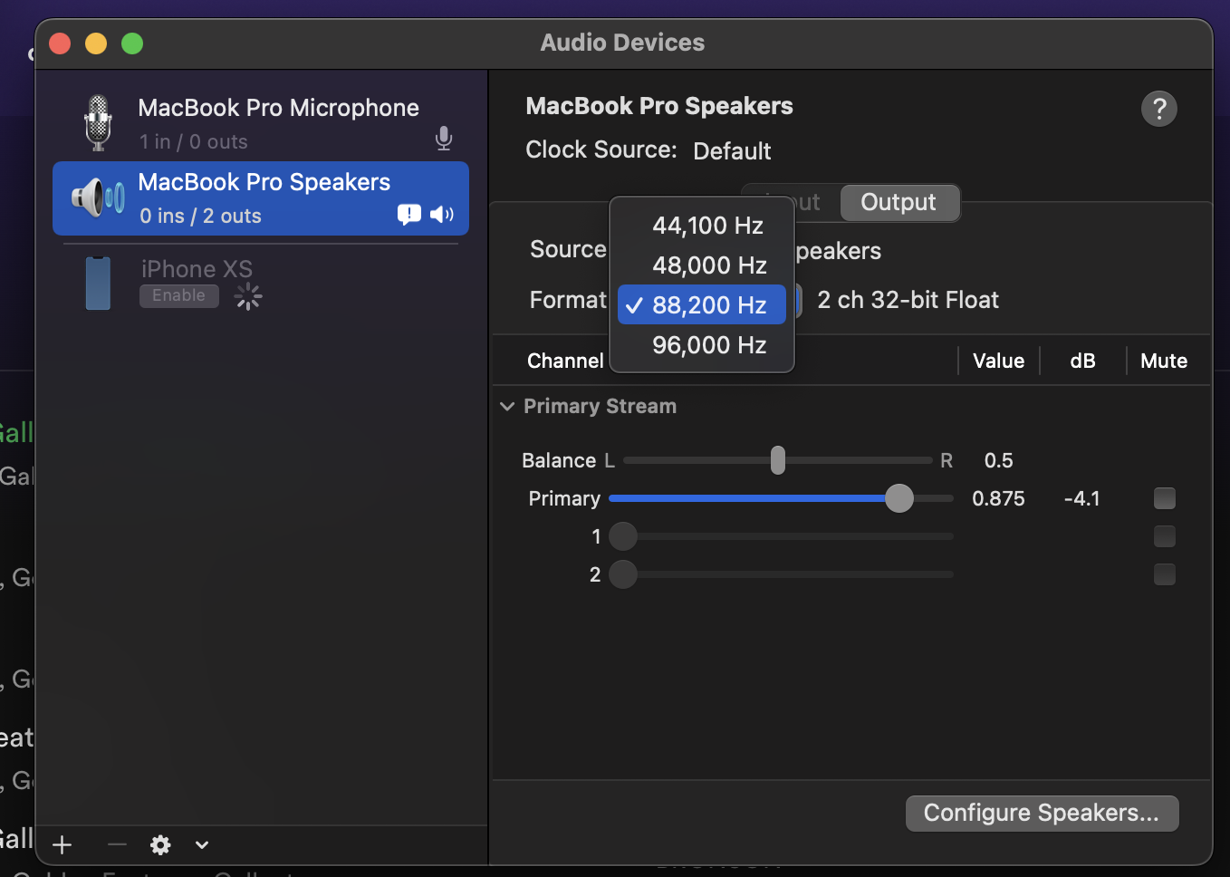This screenshot has height=877, width=1230.
Task: Toggle the channel 1 mute checkbox
Action: 1165,536
